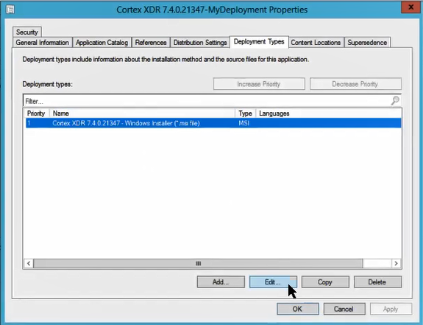Viewport: 423px width, 325px height.
Task: Switch to the Supersedence tab
Action: point(367,43)
